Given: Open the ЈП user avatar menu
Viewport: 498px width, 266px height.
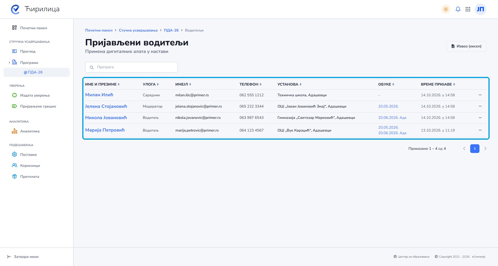Looking at the screenshot, I should click(x=480, y=9).
